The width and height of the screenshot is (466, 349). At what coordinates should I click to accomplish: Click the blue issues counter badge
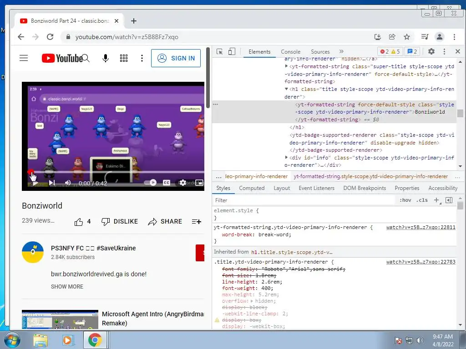click(412, 52)
